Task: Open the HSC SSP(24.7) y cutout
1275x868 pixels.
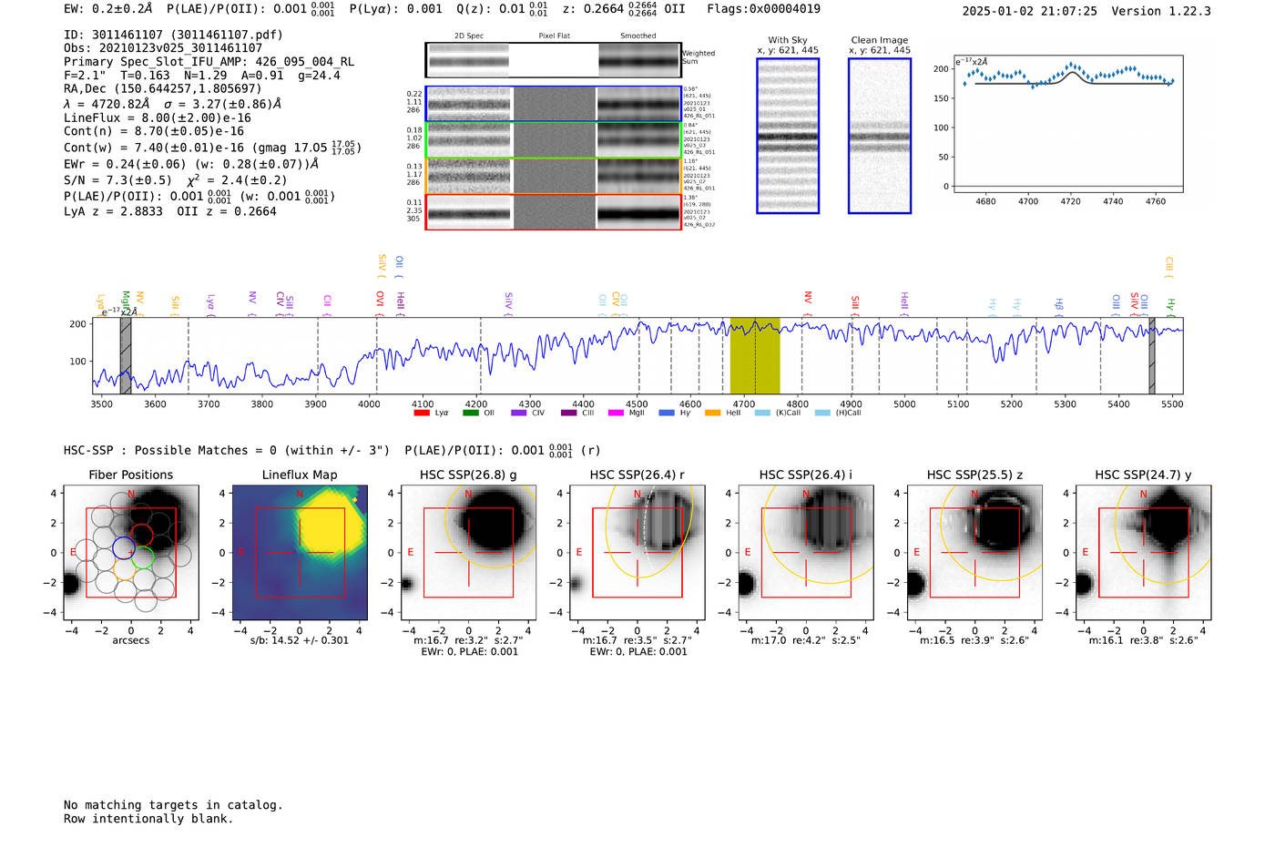Action: [x=1144, y=552]
